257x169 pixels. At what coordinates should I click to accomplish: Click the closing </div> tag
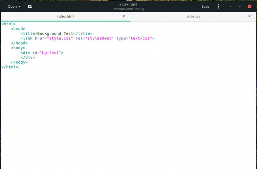[x=28, y=58]
